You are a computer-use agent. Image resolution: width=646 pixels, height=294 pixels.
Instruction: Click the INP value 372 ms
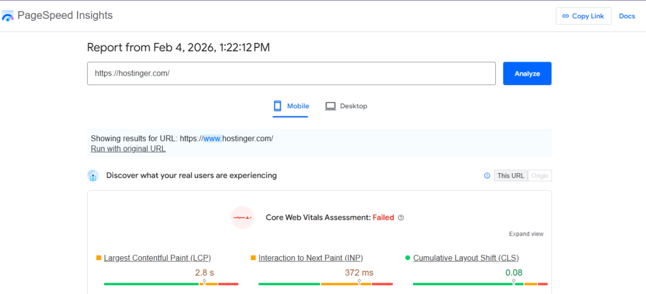tap(359, 273)
